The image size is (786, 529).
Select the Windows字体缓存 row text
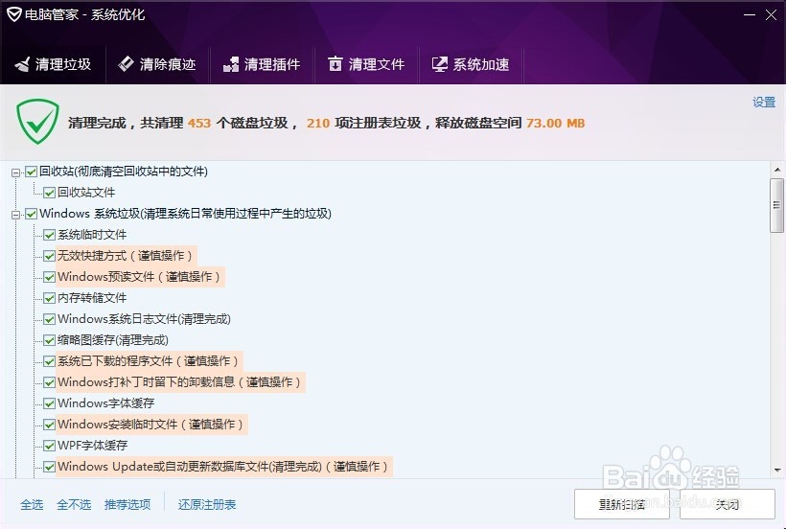[105, 402]
